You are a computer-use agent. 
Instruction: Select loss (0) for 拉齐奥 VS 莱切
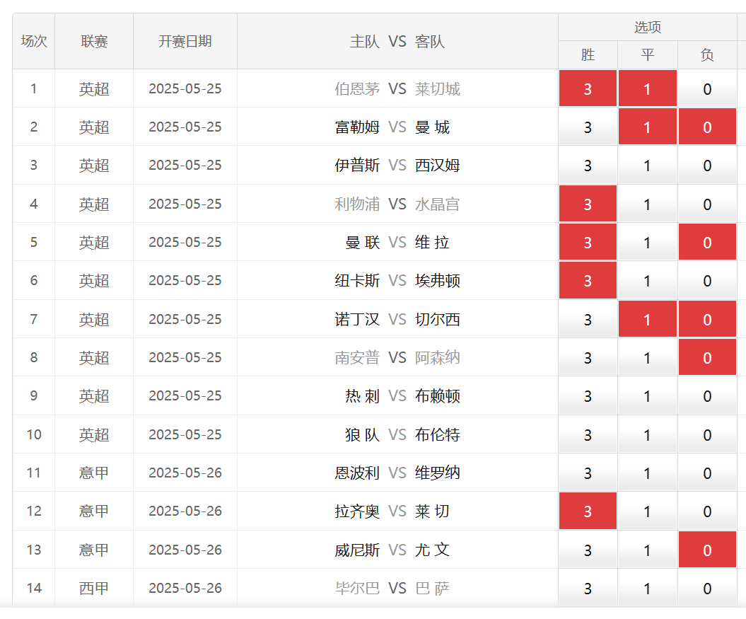point(708,511)
